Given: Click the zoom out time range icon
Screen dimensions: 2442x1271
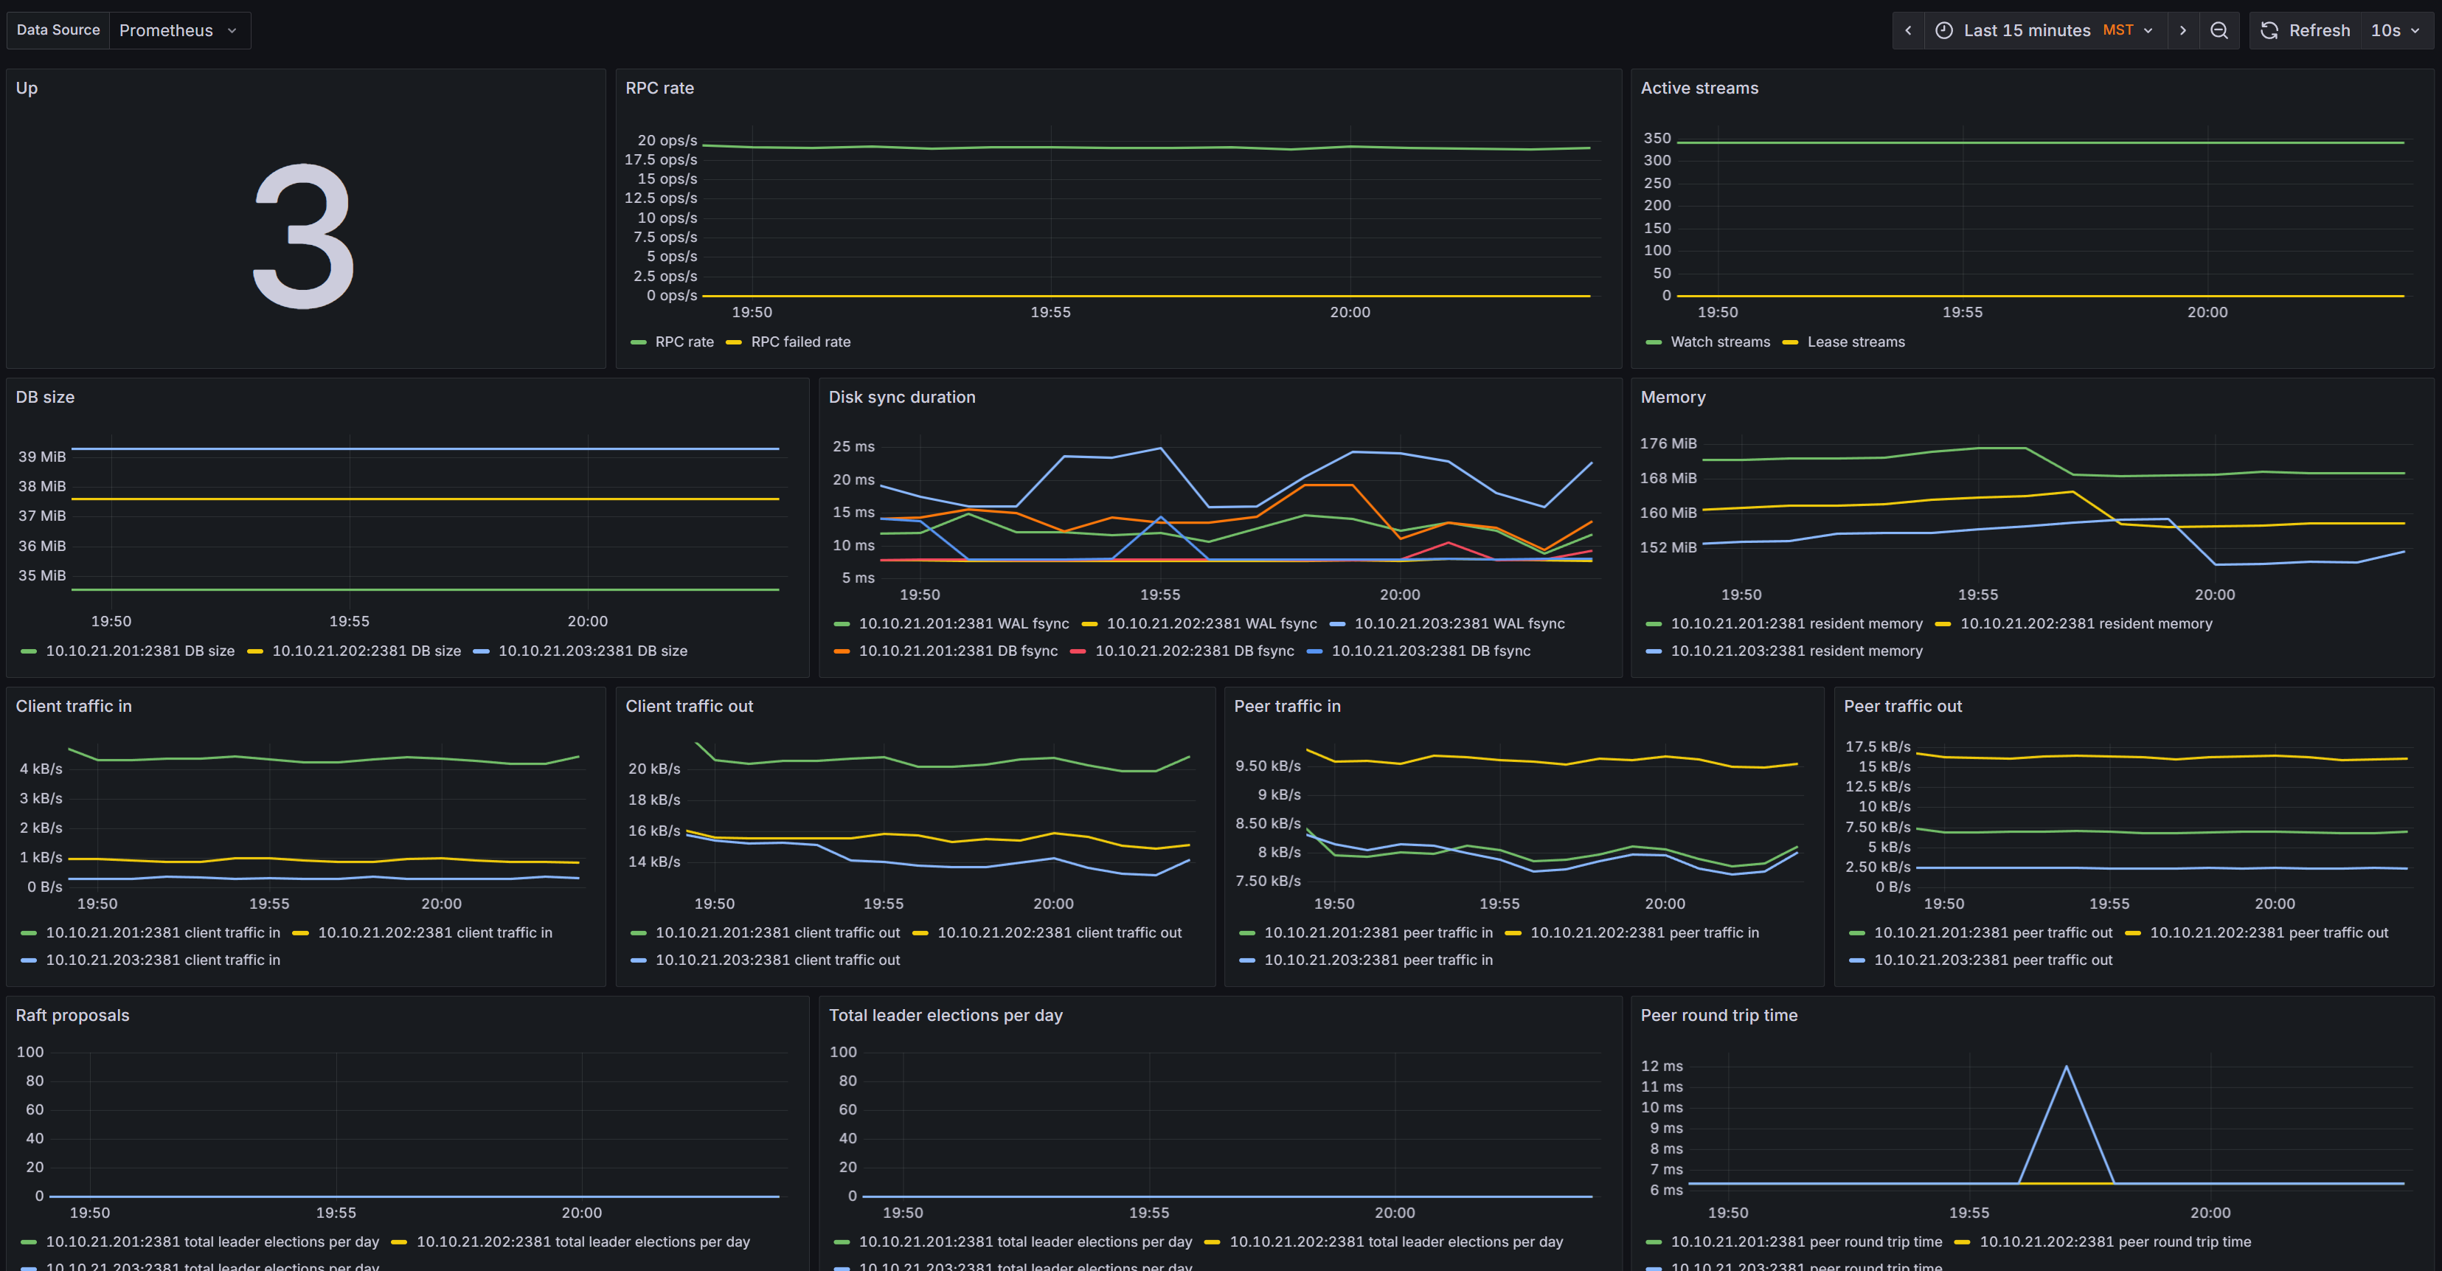Looking at the screenshot, I should [2219, 30].
